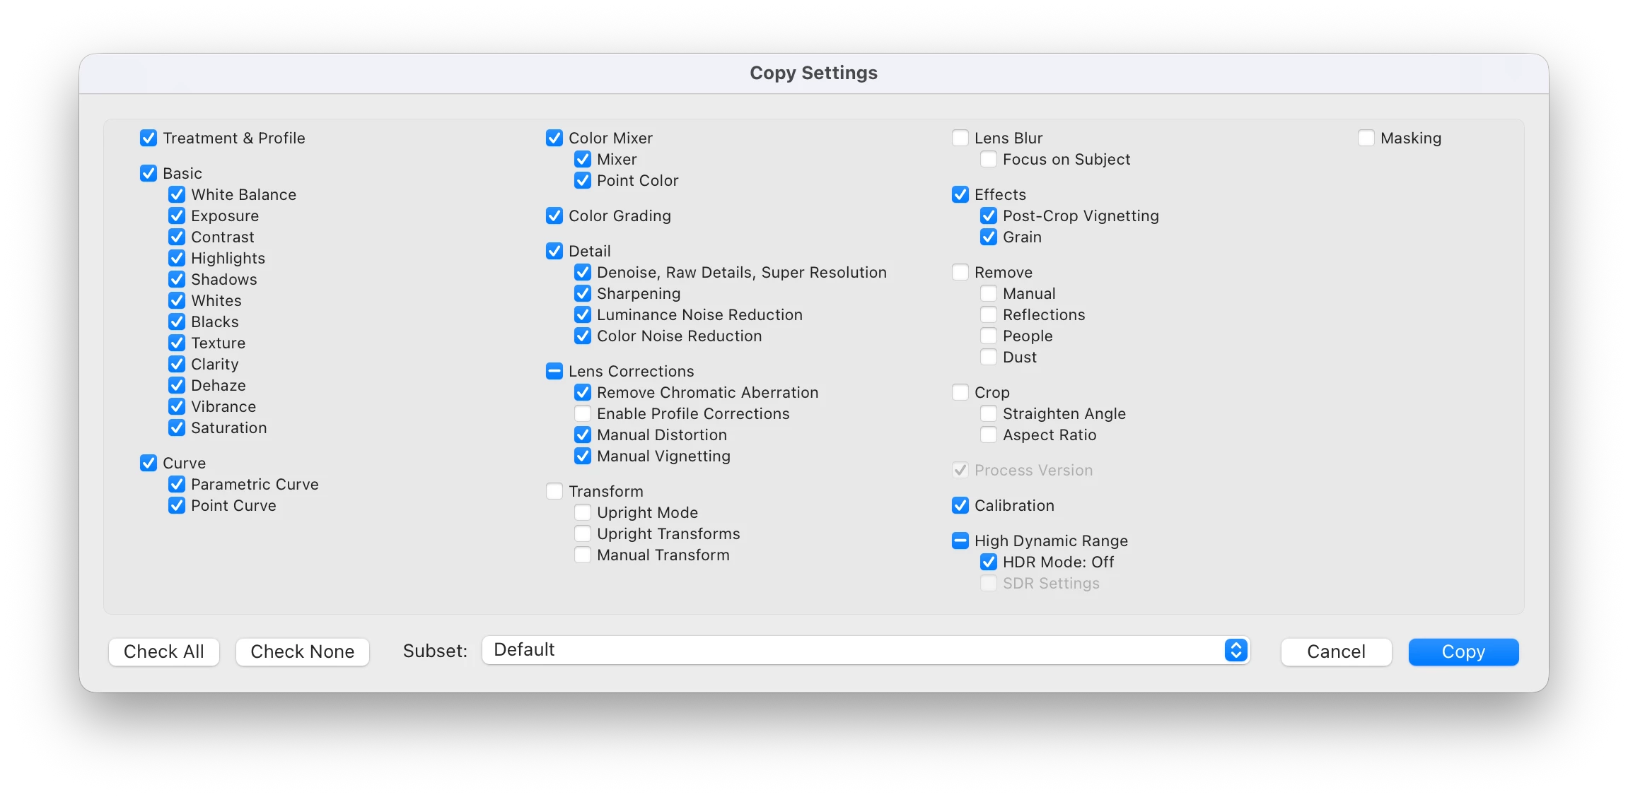
Task: Enable the Crop checkbox
Action: pyautogui.click(x=960, y=393)
